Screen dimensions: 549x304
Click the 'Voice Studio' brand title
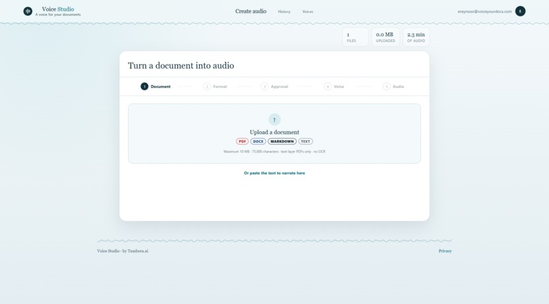click(58, 9)
